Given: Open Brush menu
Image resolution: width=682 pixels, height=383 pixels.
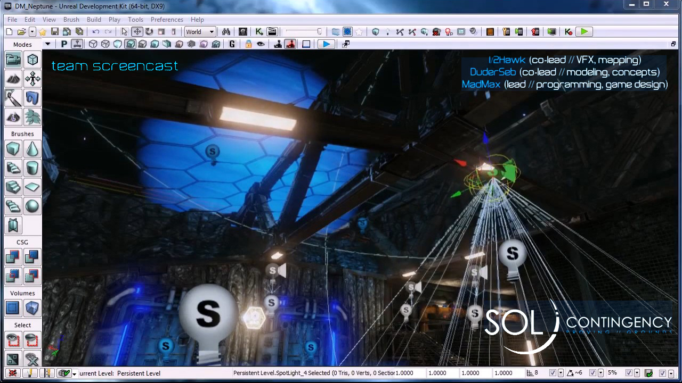Looking at the screenshot, I should click(71, 20).
